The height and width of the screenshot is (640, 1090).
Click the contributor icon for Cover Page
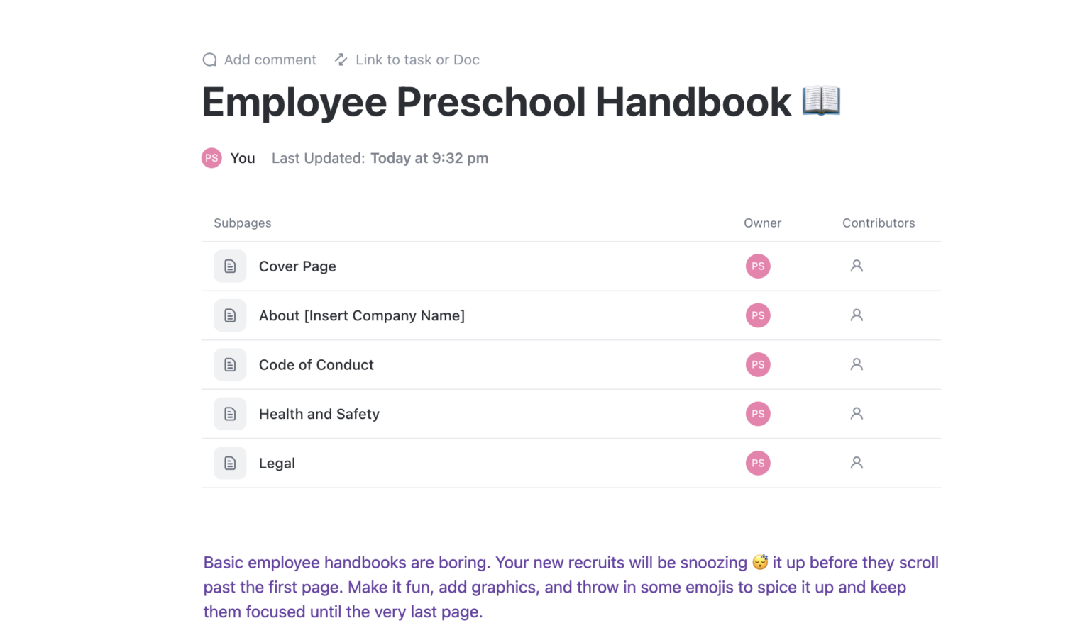click(x=856, y=266)
